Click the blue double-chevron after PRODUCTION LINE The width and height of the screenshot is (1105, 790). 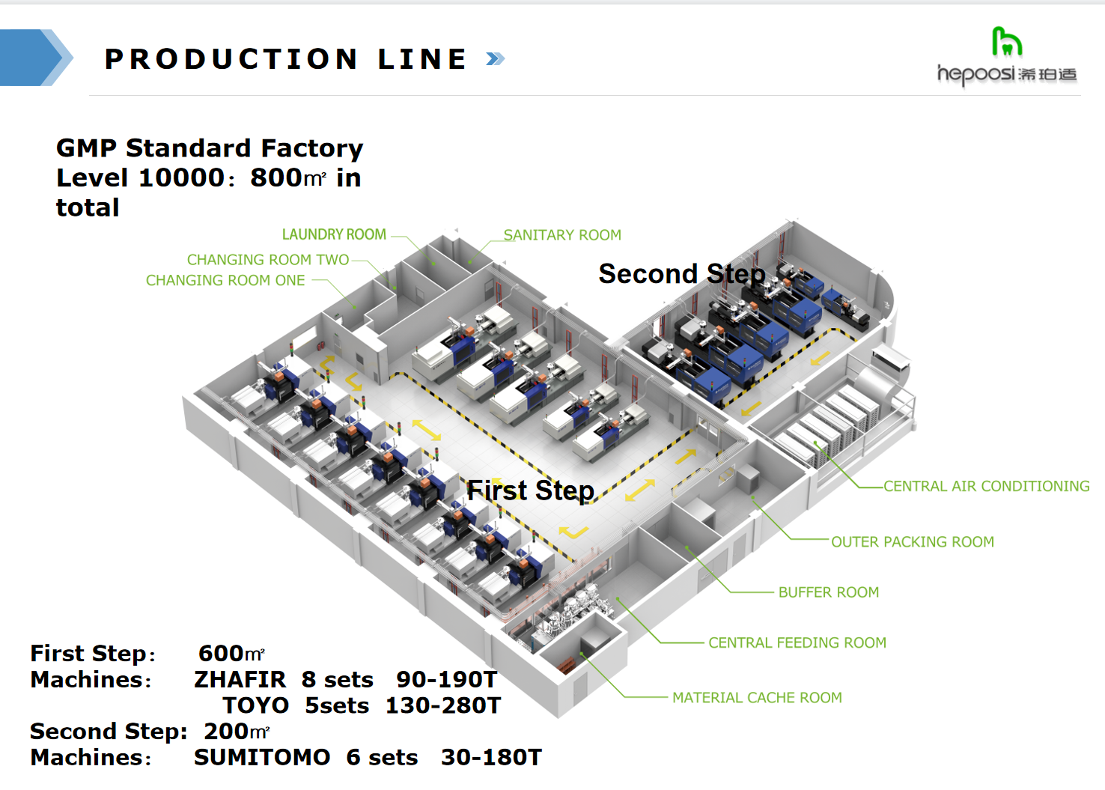point(495,59)
